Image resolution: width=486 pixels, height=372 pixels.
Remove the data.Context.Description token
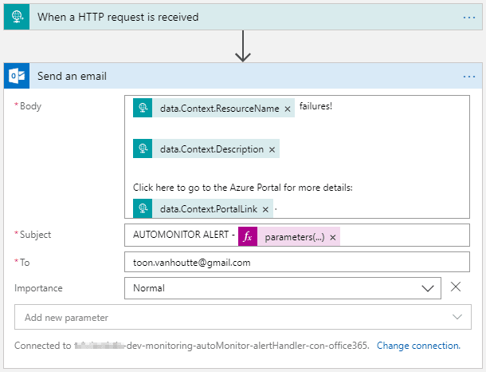(272, 149)
